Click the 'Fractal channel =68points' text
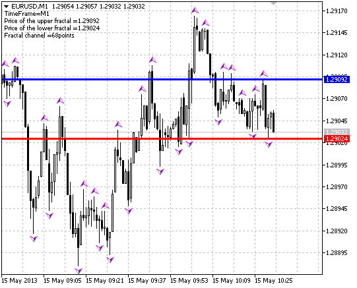The height and width of the screenshot is (288, 357). pyautogui.click(x=40, y=36)
